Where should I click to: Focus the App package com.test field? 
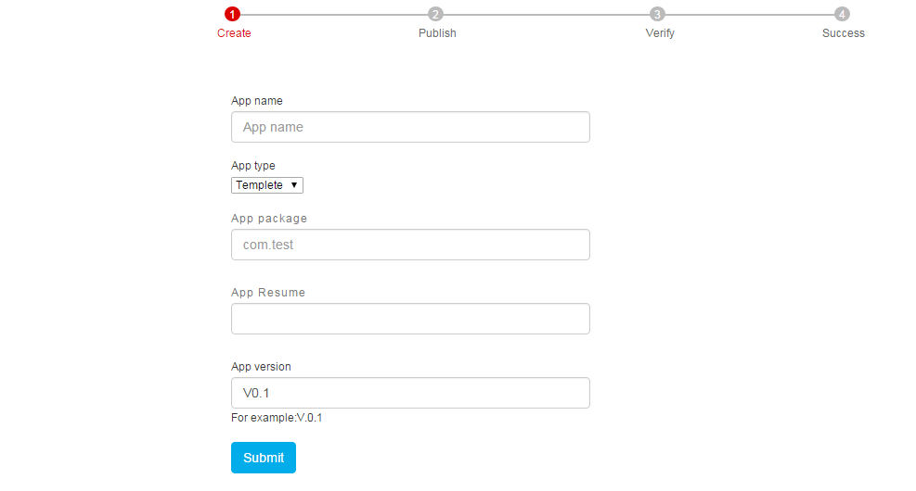[410, 245]
